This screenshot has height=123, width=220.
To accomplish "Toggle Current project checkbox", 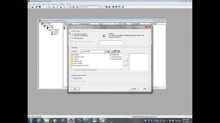I will point(72,38).
